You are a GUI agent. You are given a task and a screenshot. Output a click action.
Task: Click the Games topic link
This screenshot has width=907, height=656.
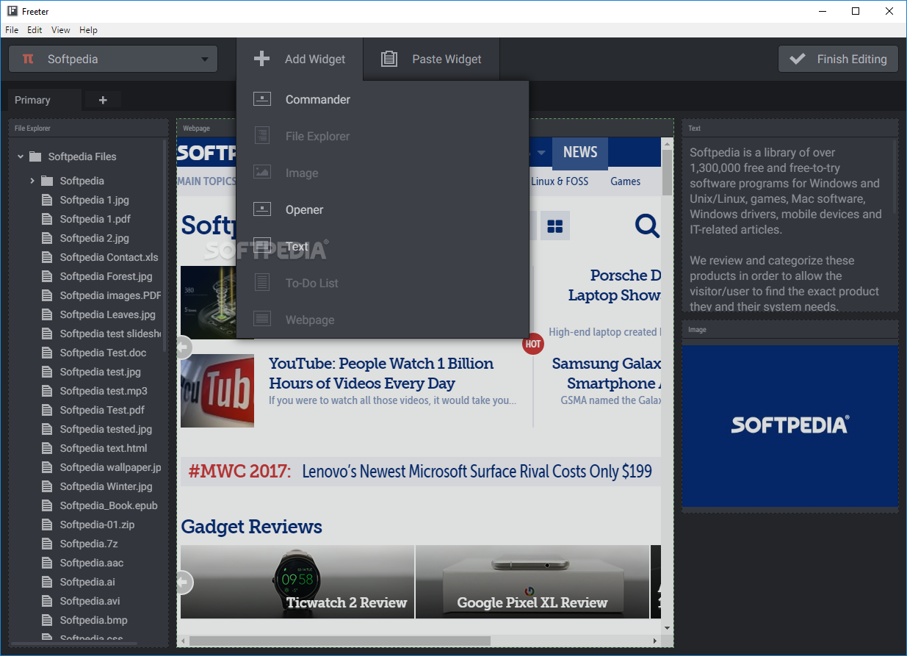pos(626,181)
